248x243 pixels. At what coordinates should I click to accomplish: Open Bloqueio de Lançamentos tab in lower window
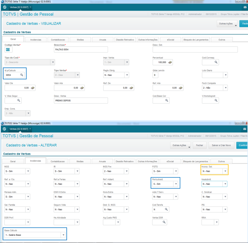[x=196, y=161]
